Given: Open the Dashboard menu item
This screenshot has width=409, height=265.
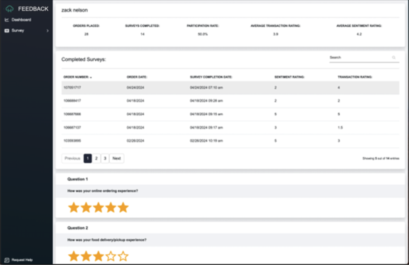Looking at the screenshot, I should 21,19.
